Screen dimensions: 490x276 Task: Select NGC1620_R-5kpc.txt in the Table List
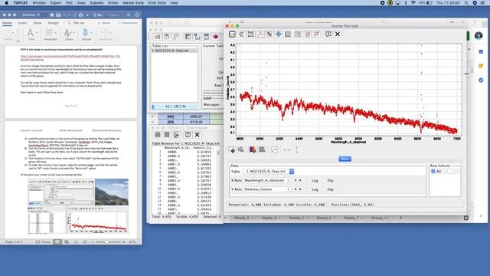(x=175, y=51)
